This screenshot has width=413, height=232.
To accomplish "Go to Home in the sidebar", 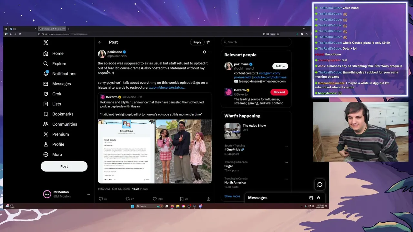I will [54, 53].
